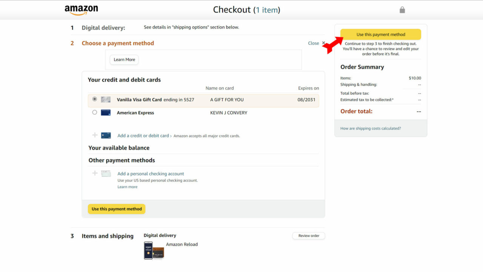Image resolution: width=483 pixels, height=272 pixels.
Task: Click the plus icon beside add card
Action: 94,135
